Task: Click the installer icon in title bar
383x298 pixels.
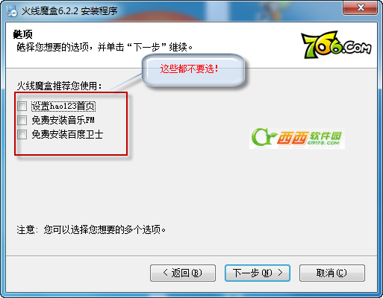Action: click(x=12, y=11)
